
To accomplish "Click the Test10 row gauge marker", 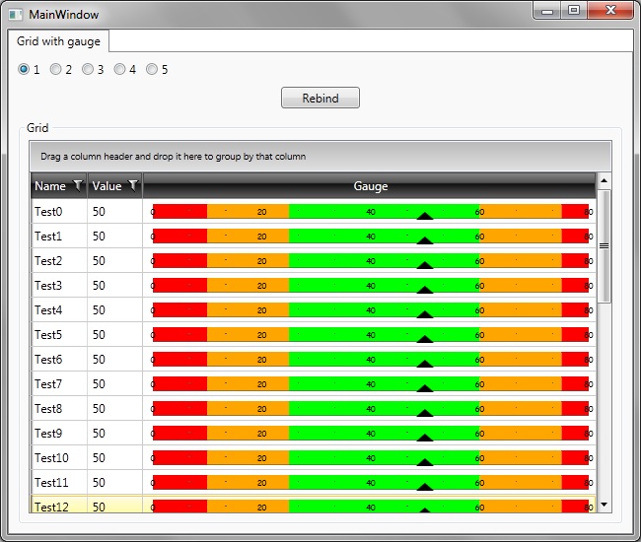I will click(x=425, y=462).
